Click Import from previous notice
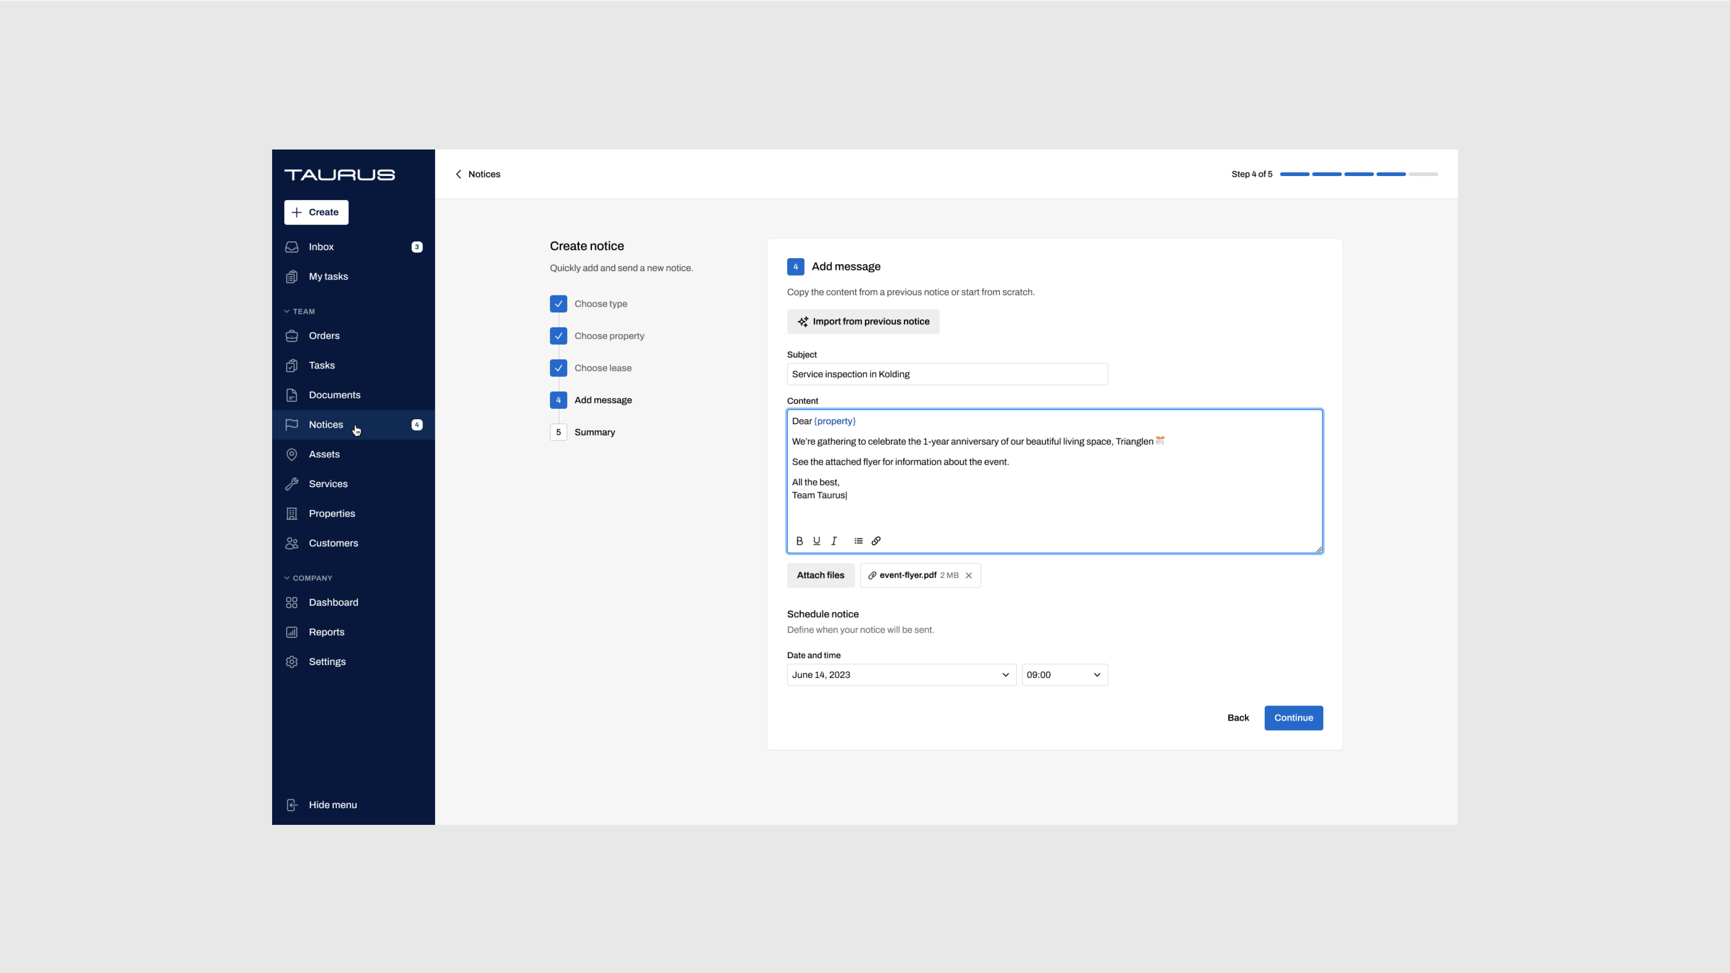 point(863,322)
